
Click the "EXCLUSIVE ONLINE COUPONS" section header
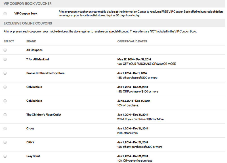tap(28, 23)
